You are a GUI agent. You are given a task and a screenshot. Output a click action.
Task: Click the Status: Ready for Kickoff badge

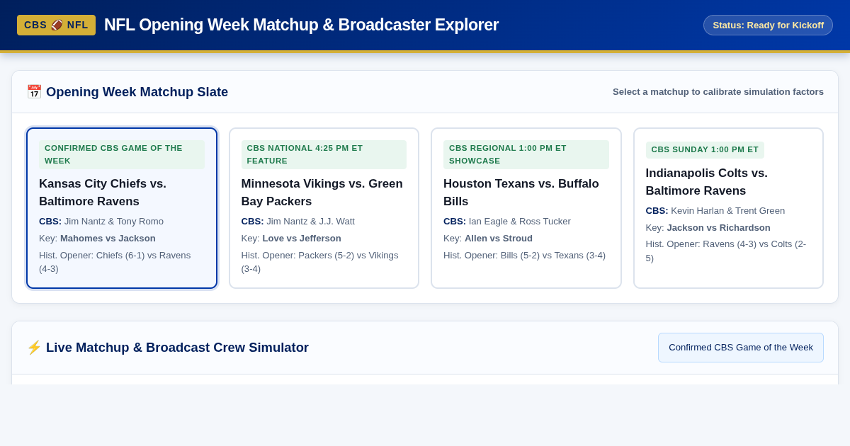tap(768, 25)
